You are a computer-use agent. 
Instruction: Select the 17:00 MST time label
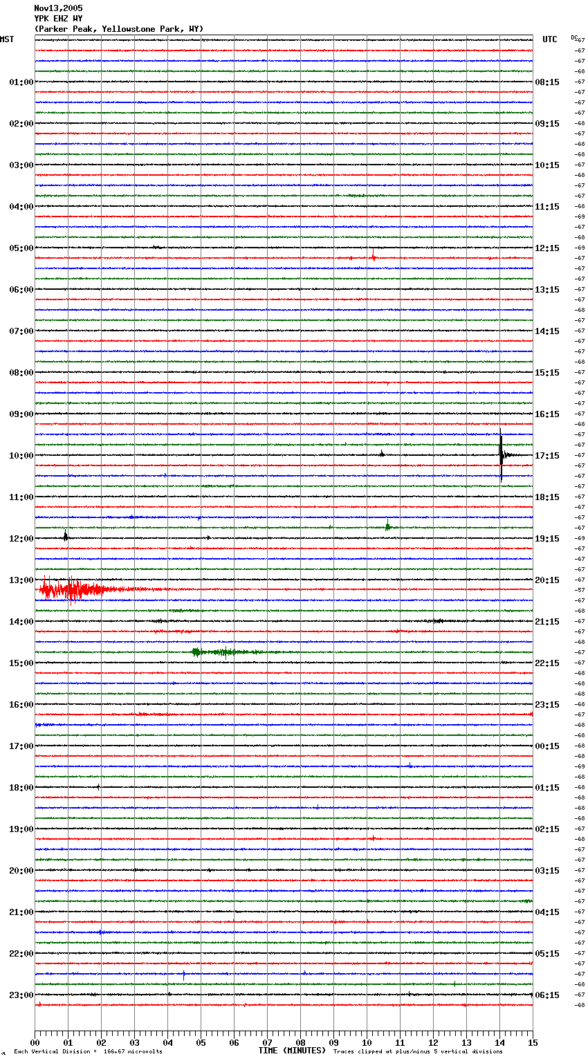tap(21, 746)
